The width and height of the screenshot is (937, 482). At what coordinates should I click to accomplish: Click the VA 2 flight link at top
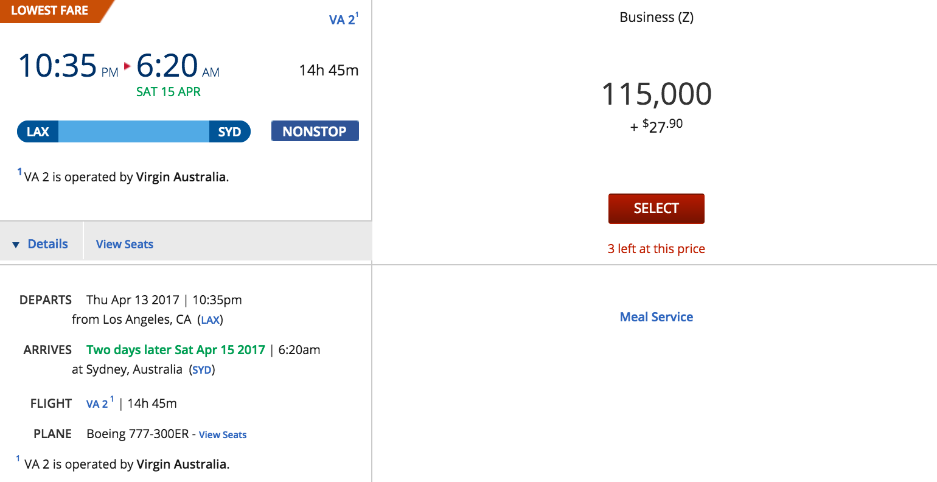tap(342, 19)
